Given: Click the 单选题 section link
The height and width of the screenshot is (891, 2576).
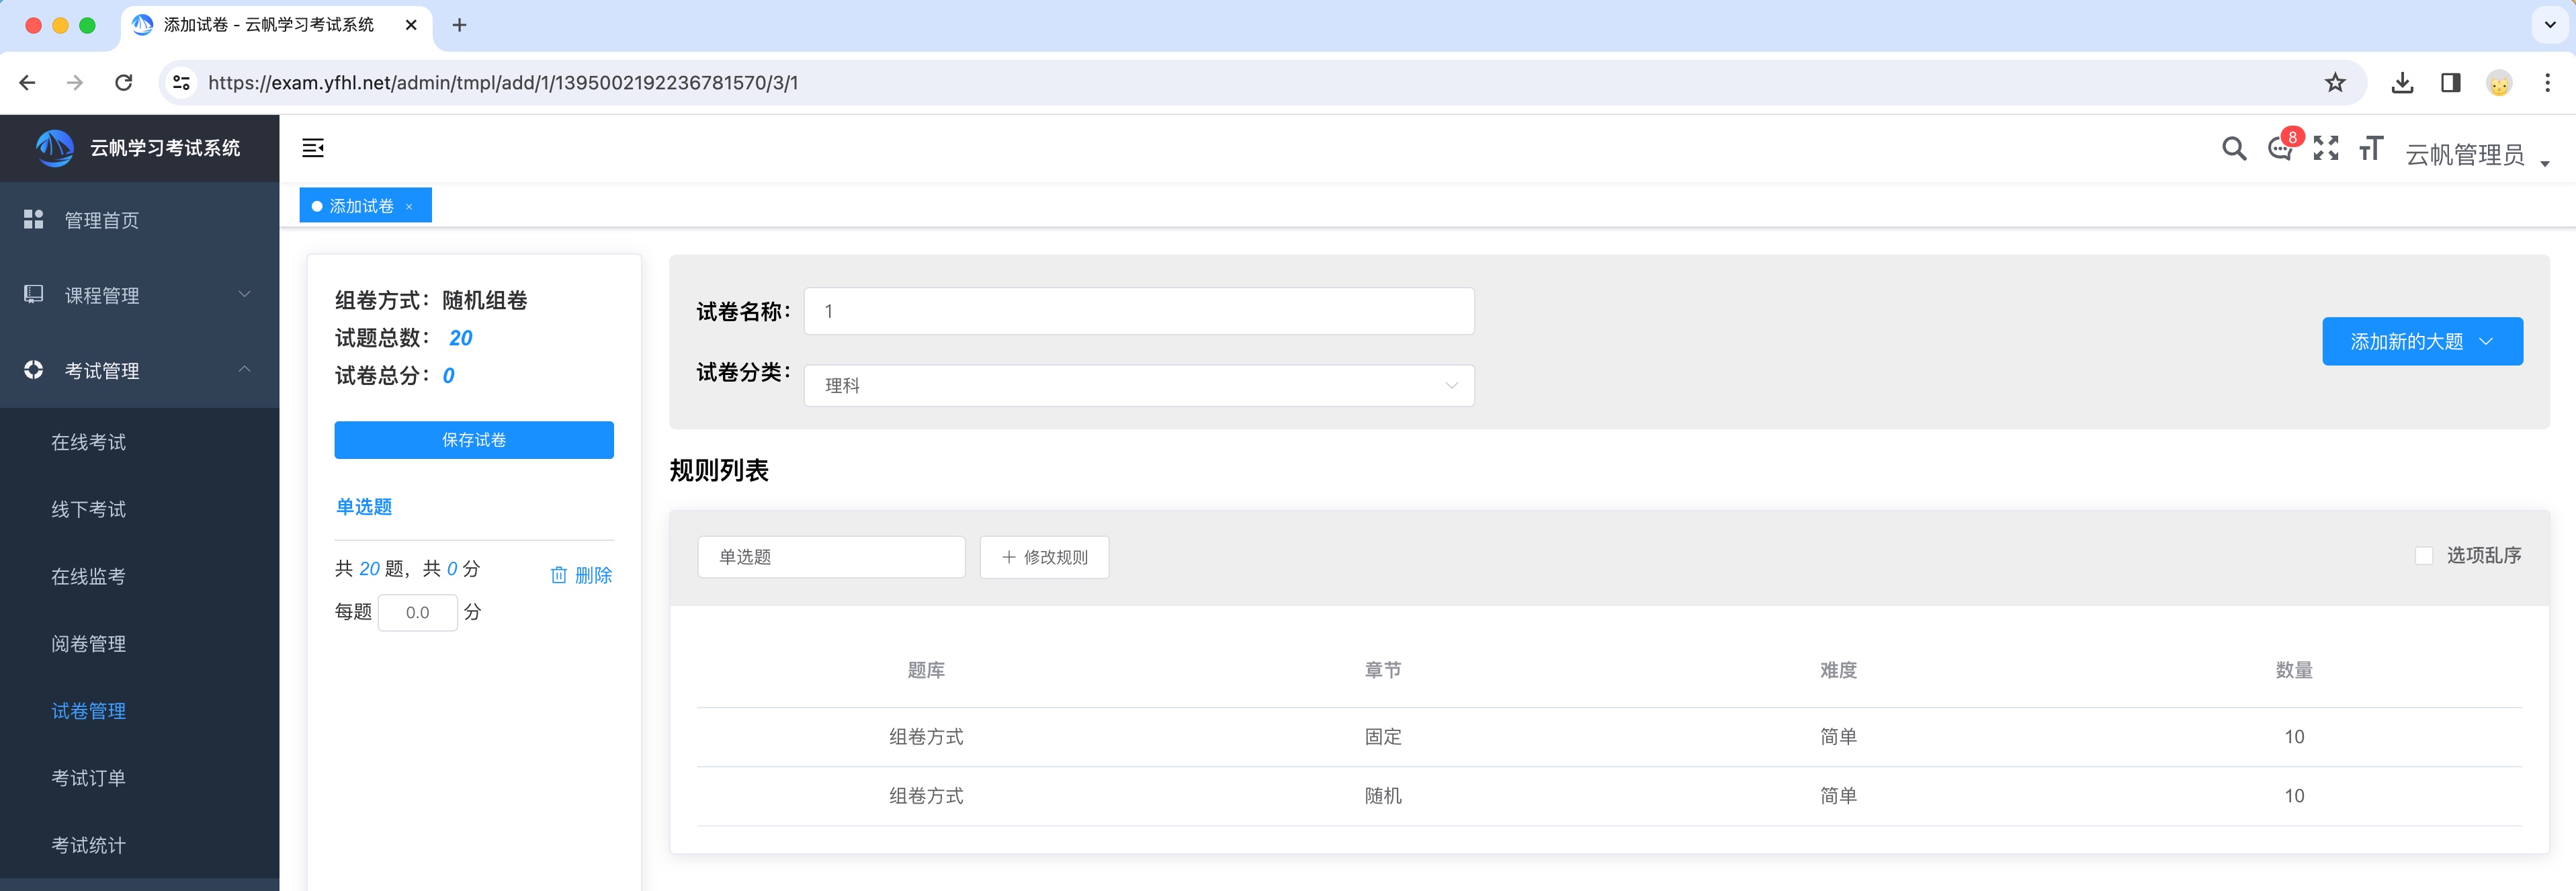Looking at the screenshot, I should 364,507.
